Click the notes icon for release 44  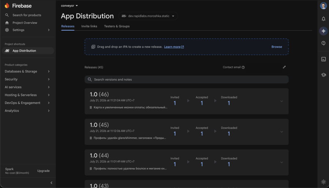click(x=91, y=169)
